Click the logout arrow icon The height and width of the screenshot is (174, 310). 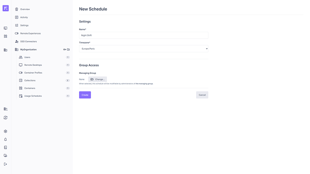coord(5,164)
